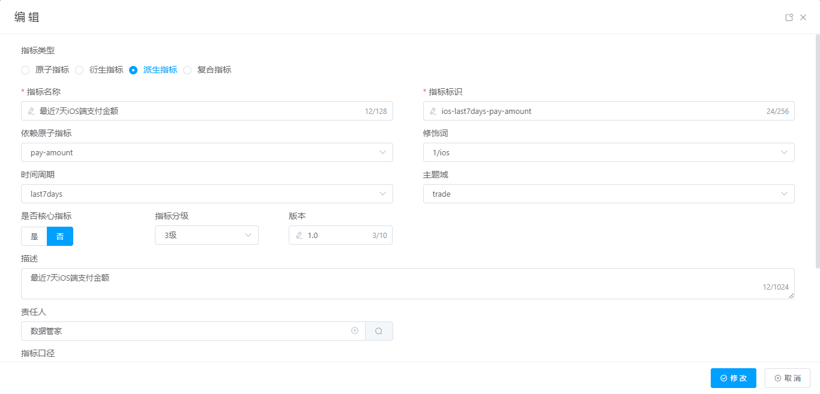Open the 依赖原子指标 dropdown
This screenshot has width=820, height=394.
(x=207, y=152)
